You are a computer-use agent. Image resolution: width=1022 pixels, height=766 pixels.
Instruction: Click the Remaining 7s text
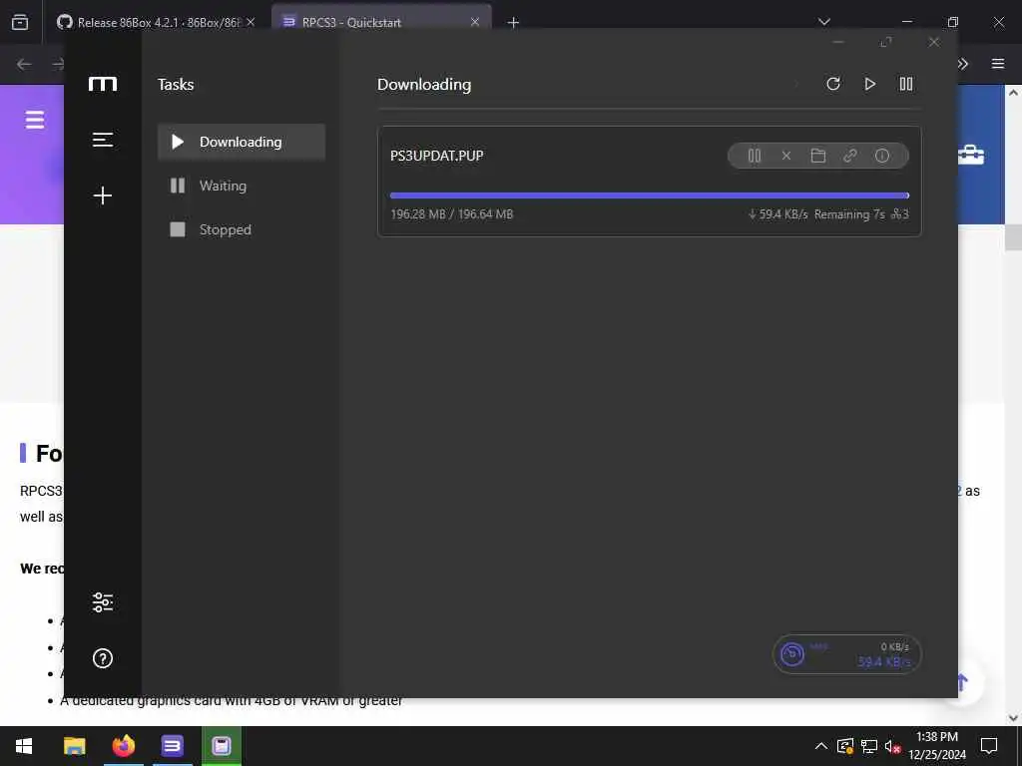(x=849, y=214)
